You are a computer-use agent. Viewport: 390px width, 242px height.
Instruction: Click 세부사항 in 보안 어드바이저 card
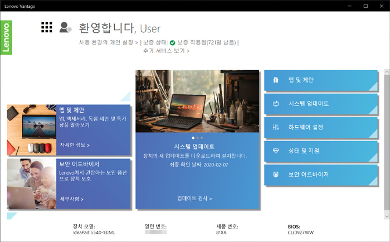[71, 199]
